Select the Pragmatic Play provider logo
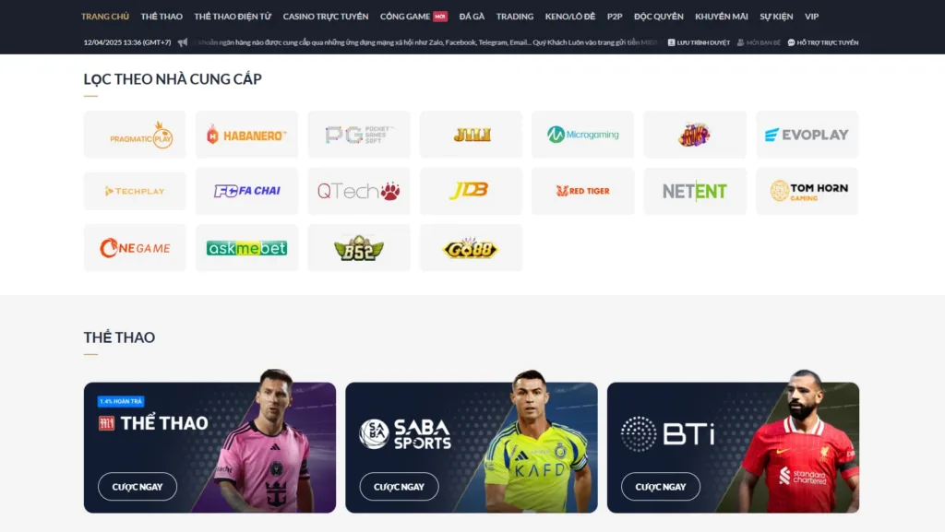This screenshot has height=532, width=945. pos(135,135)
